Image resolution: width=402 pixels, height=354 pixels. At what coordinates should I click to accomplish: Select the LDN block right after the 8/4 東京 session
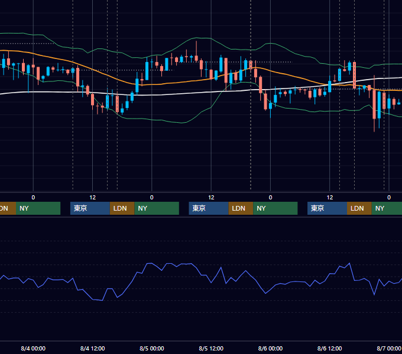click(122, 208)
